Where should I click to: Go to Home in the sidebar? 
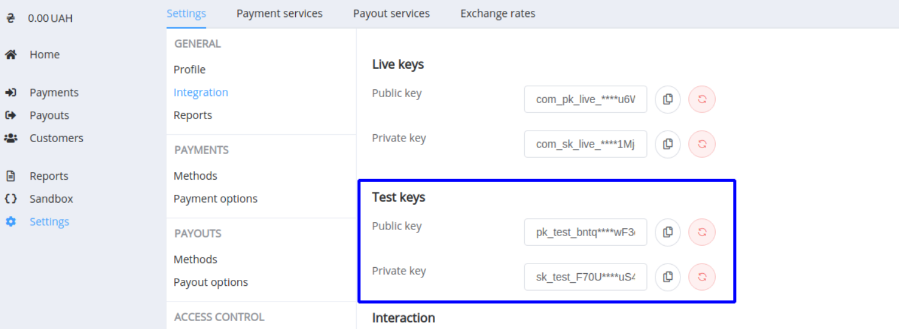pyautogui.click(x=44, y=55)
